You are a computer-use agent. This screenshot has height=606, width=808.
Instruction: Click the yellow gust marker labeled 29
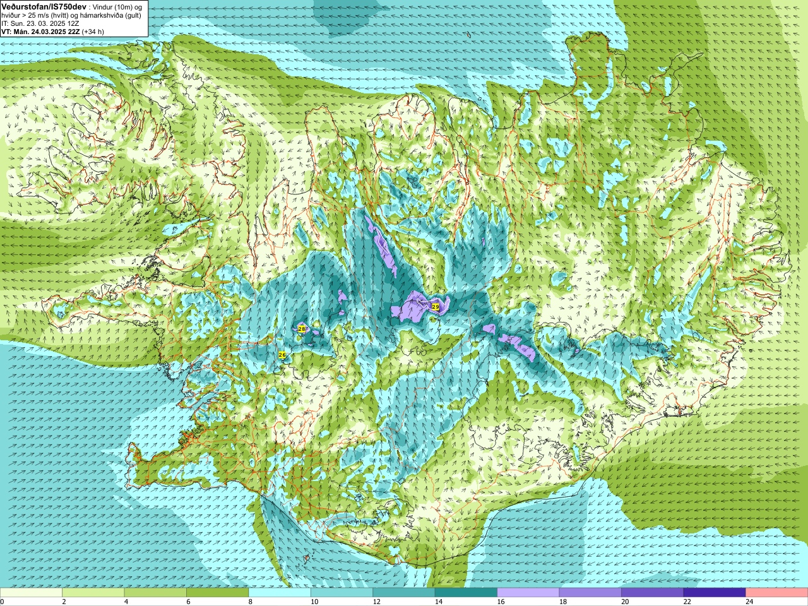(x=436, y=306)
